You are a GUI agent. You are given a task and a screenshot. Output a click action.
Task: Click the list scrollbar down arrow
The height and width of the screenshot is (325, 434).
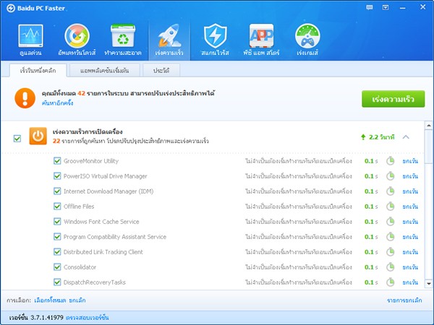coord(428,284)
